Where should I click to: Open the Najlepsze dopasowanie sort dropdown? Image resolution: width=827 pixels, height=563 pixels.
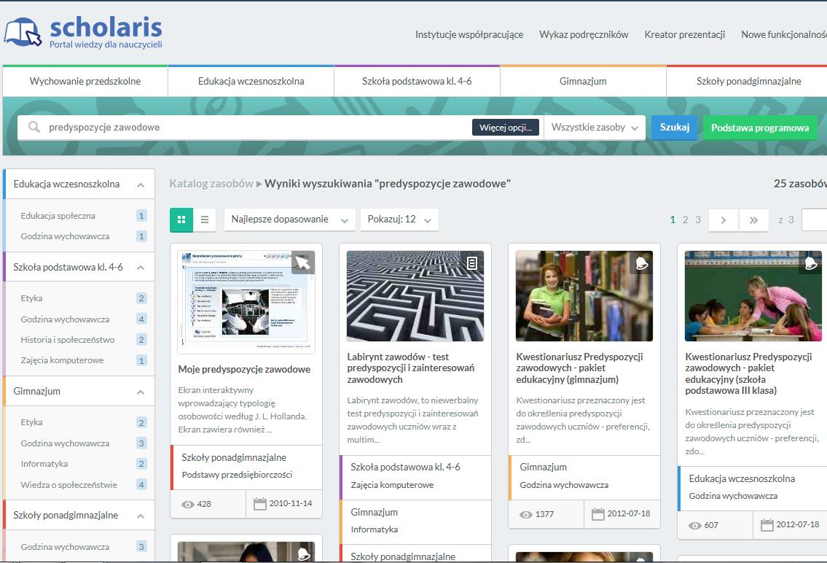point(289,220)
